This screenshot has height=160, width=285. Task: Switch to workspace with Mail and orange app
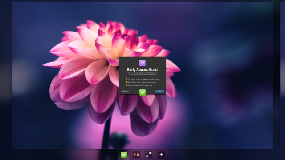point(136,155)
